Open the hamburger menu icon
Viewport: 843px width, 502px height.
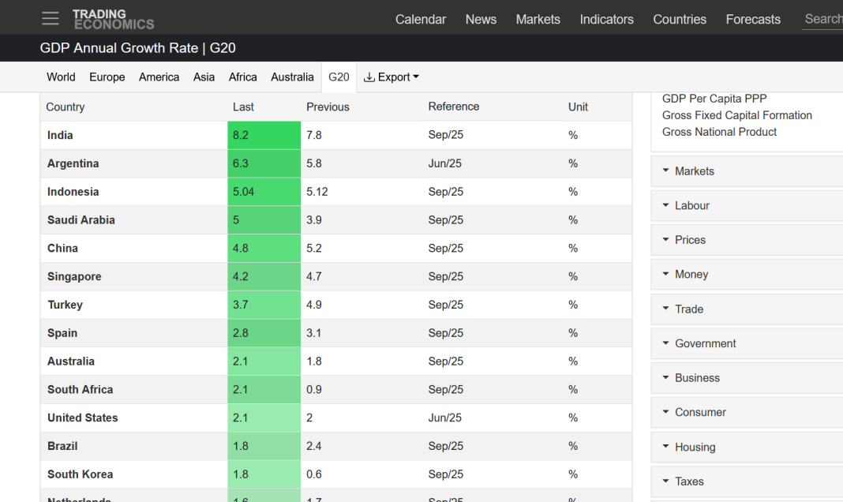click(51, 18)
